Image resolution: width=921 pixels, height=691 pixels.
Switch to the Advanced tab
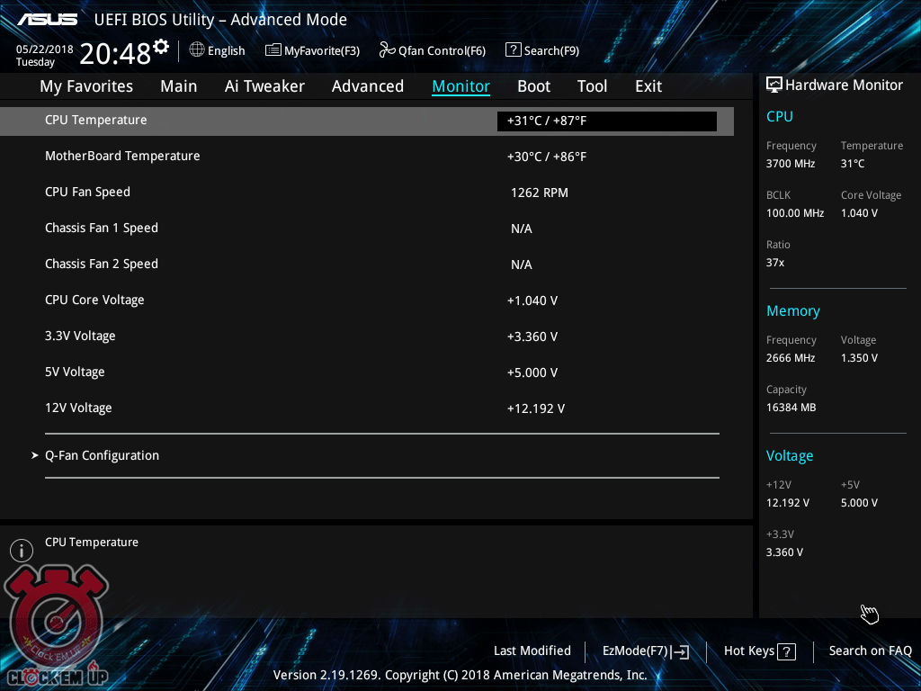point(367,86)
